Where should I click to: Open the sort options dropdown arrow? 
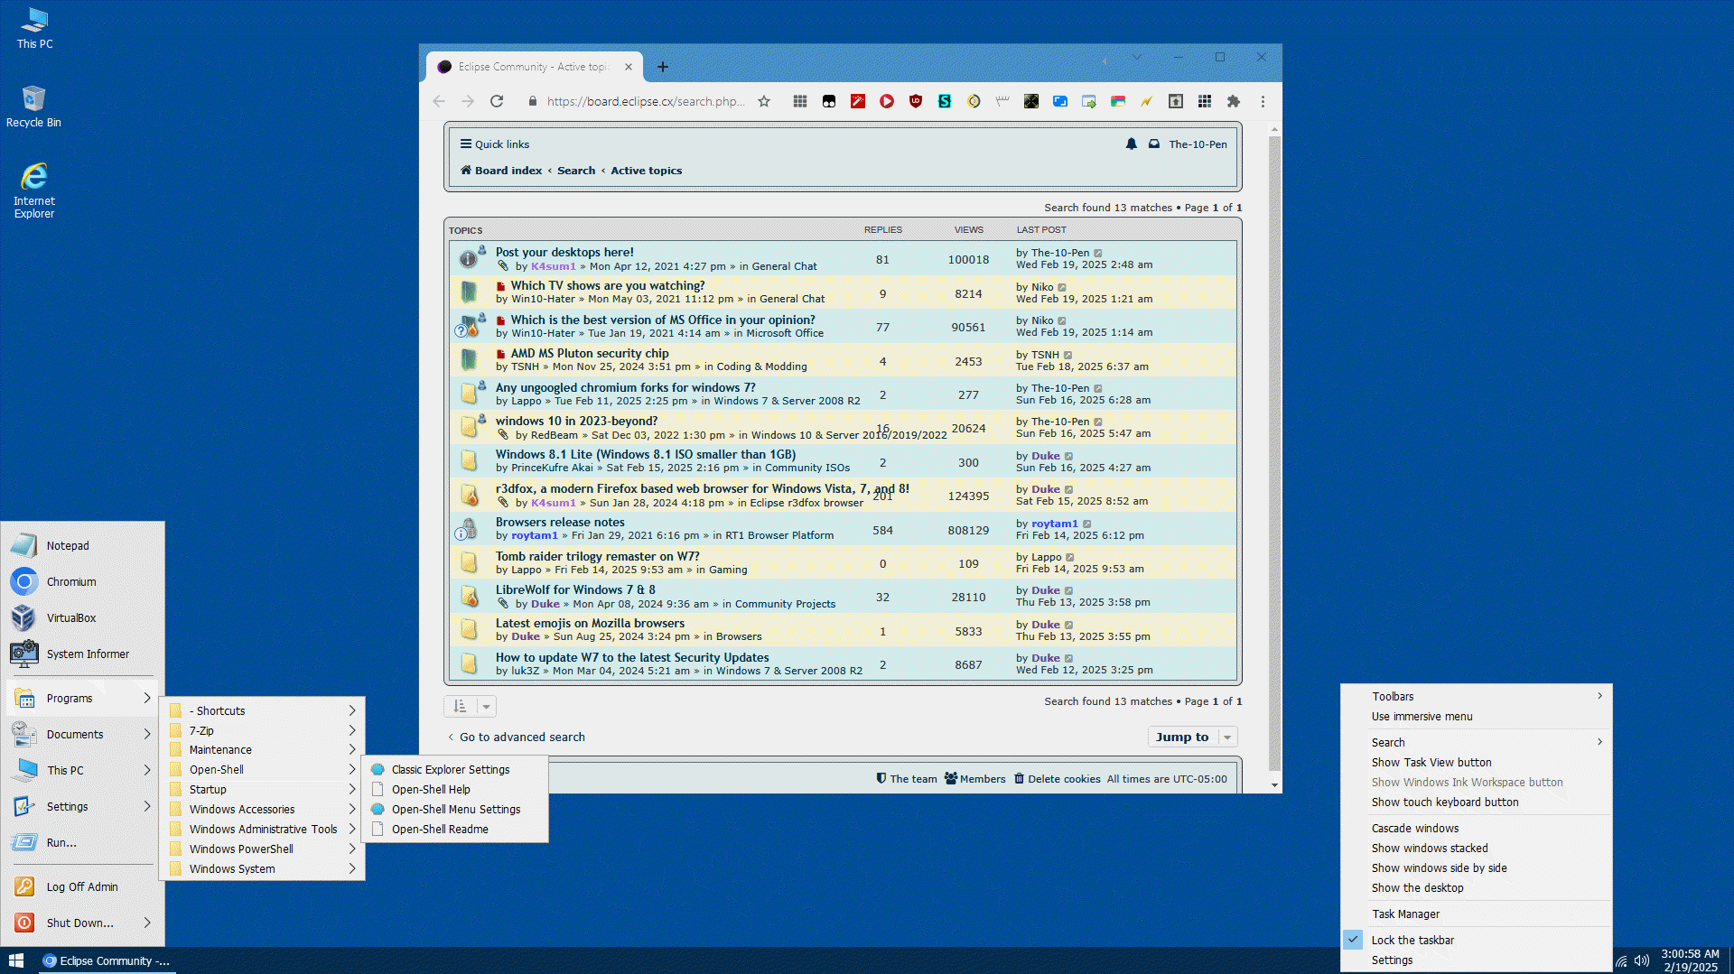486,707
